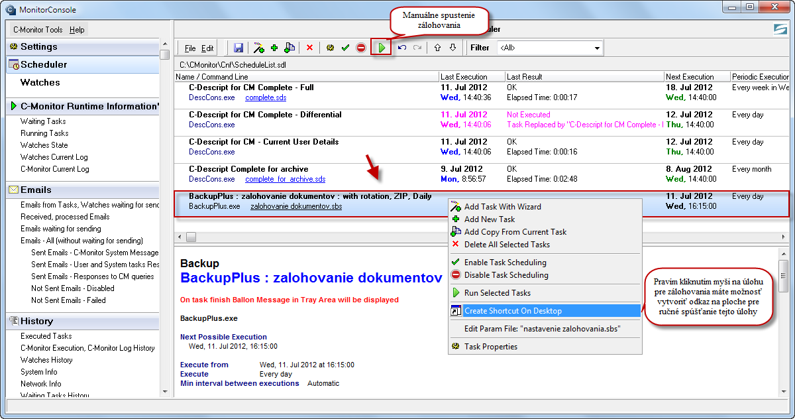This screenshot has width=795, height=419.
Task: Open the File menu in scheduler toolbar
Action: [190, 48]
